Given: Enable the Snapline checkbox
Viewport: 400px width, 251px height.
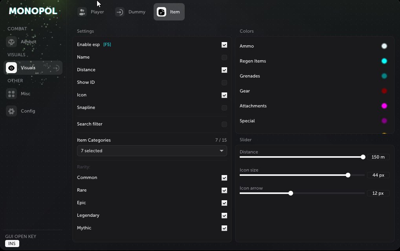Looking at the screenshot, I should pyautogui.click(x=224, y=108).
